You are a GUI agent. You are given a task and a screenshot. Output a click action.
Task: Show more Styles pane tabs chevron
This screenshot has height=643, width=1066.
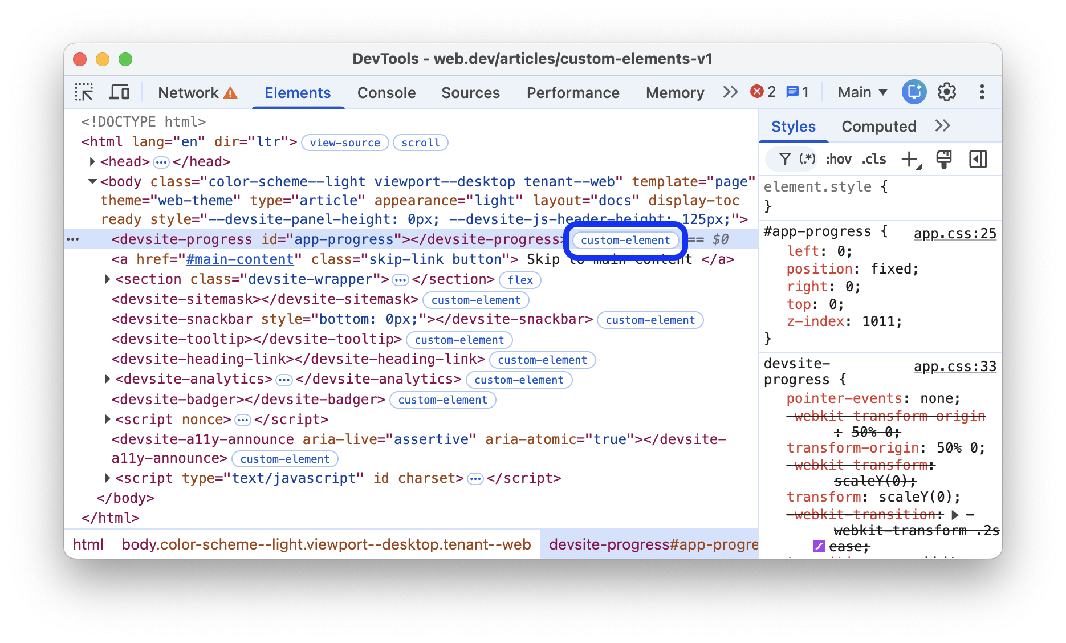coord(942,126)
